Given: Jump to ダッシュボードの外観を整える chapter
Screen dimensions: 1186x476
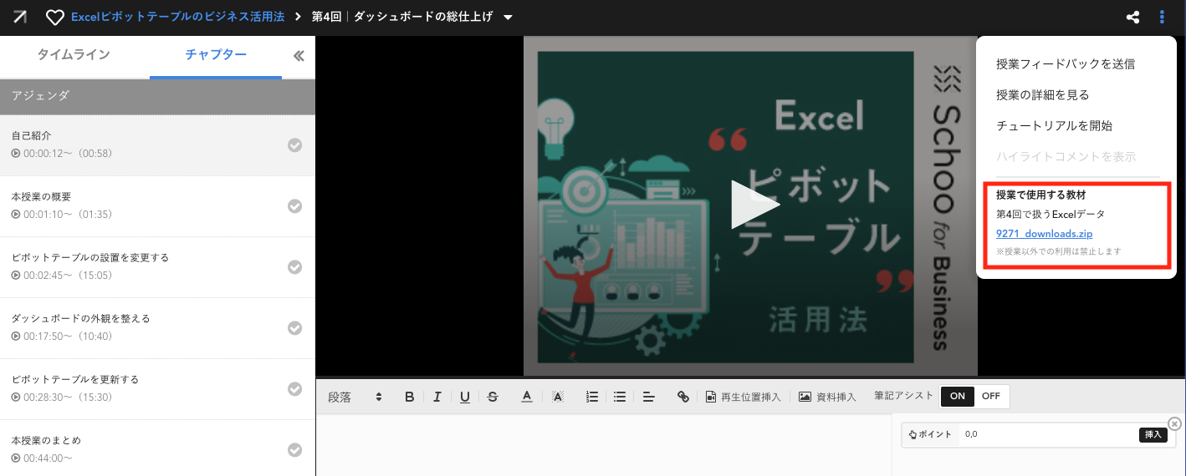Looking at the screenshot, I should coord(157,328).
